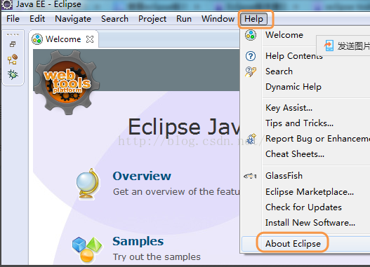Open the Edit menu

[37, 19]
